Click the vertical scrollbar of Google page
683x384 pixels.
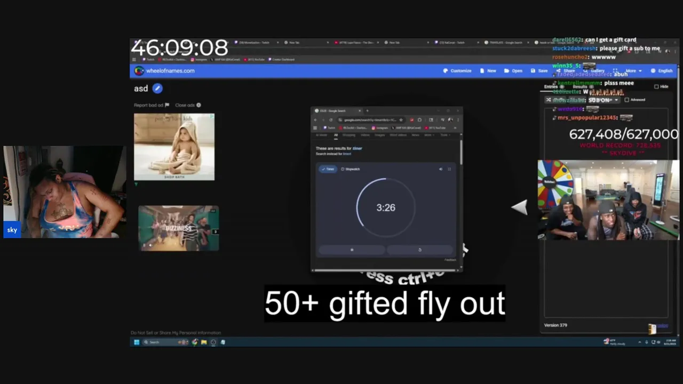tap(461, 152)
